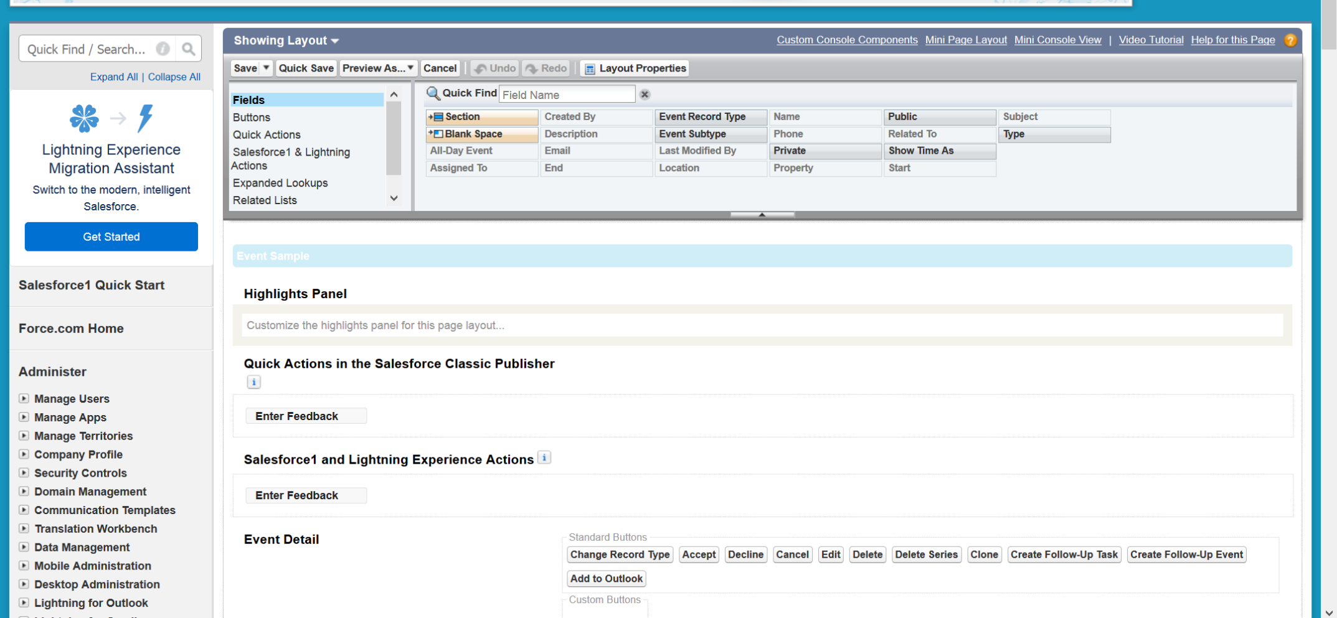Click info icon beside Salesforce1 and Lightning Actions
The width and height of the screenshot is (1337, 618).
click(544, 458)
